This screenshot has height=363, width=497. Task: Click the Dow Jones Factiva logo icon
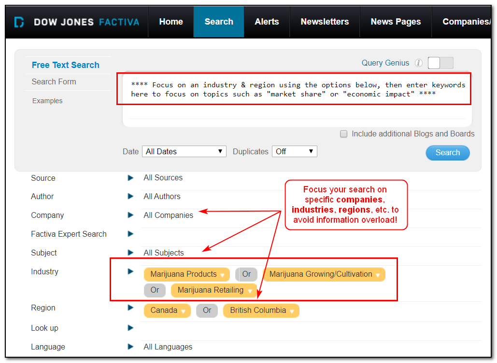[x=19, y=22]
